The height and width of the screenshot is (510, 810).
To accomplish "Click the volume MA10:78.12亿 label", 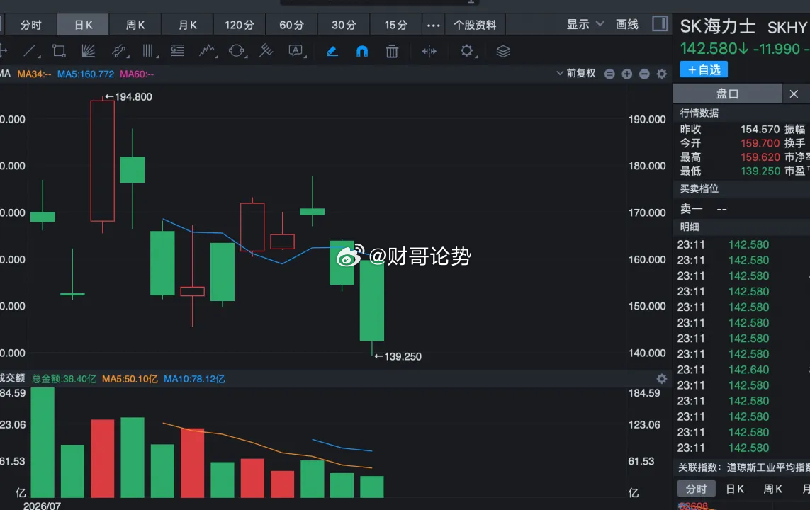I will tap(194, 379).
